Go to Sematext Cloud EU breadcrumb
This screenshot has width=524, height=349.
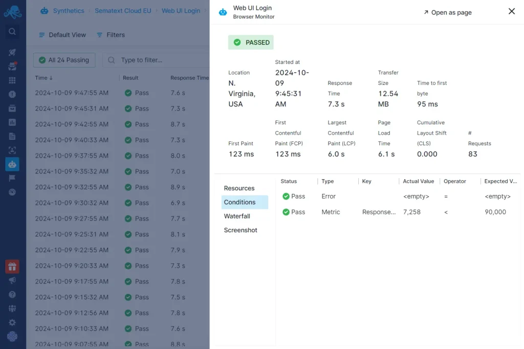tap(123, 11)
